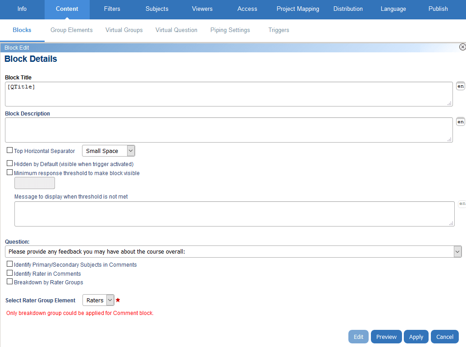Open the Viewers tab
Viewport: 466px width, 347px height.
click(x=202, y=9)
